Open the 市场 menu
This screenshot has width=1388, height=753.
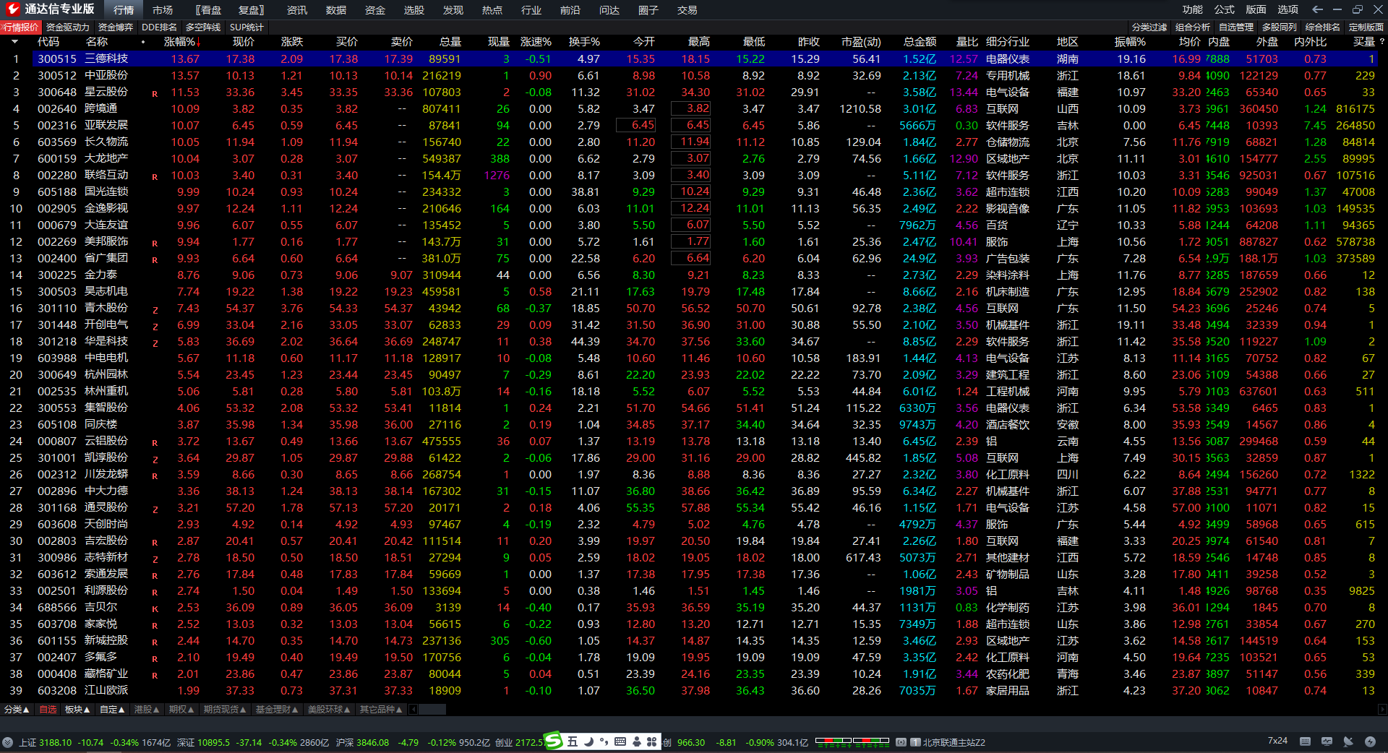[x=163, y=10]
